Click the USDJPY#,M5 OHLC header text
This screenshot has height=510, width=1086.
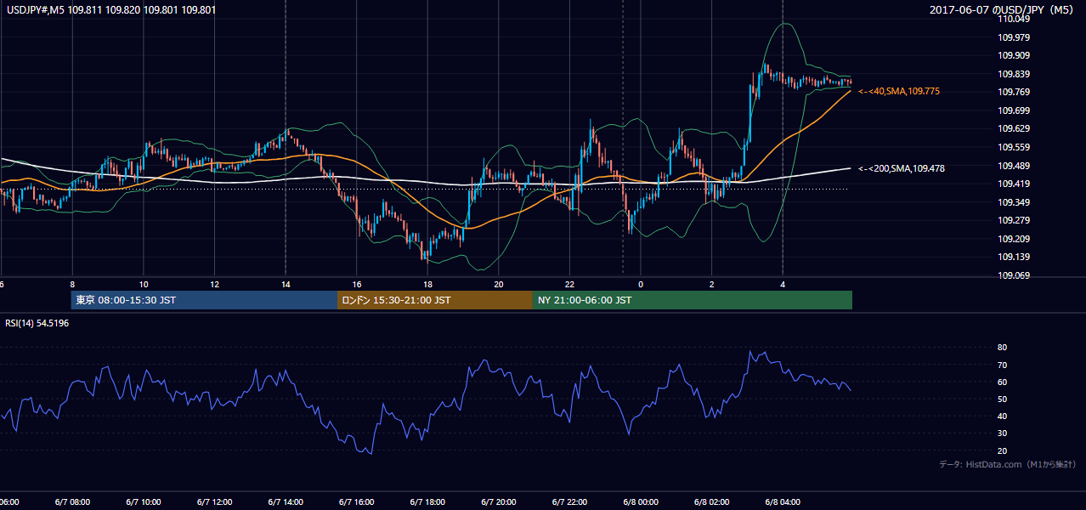110,10
